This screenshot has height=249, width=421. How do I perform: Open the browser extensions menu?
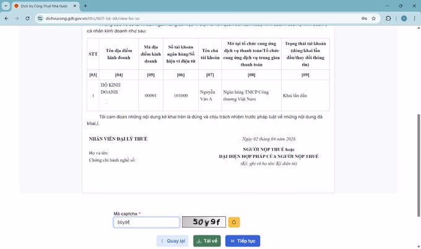pos(388,19)
